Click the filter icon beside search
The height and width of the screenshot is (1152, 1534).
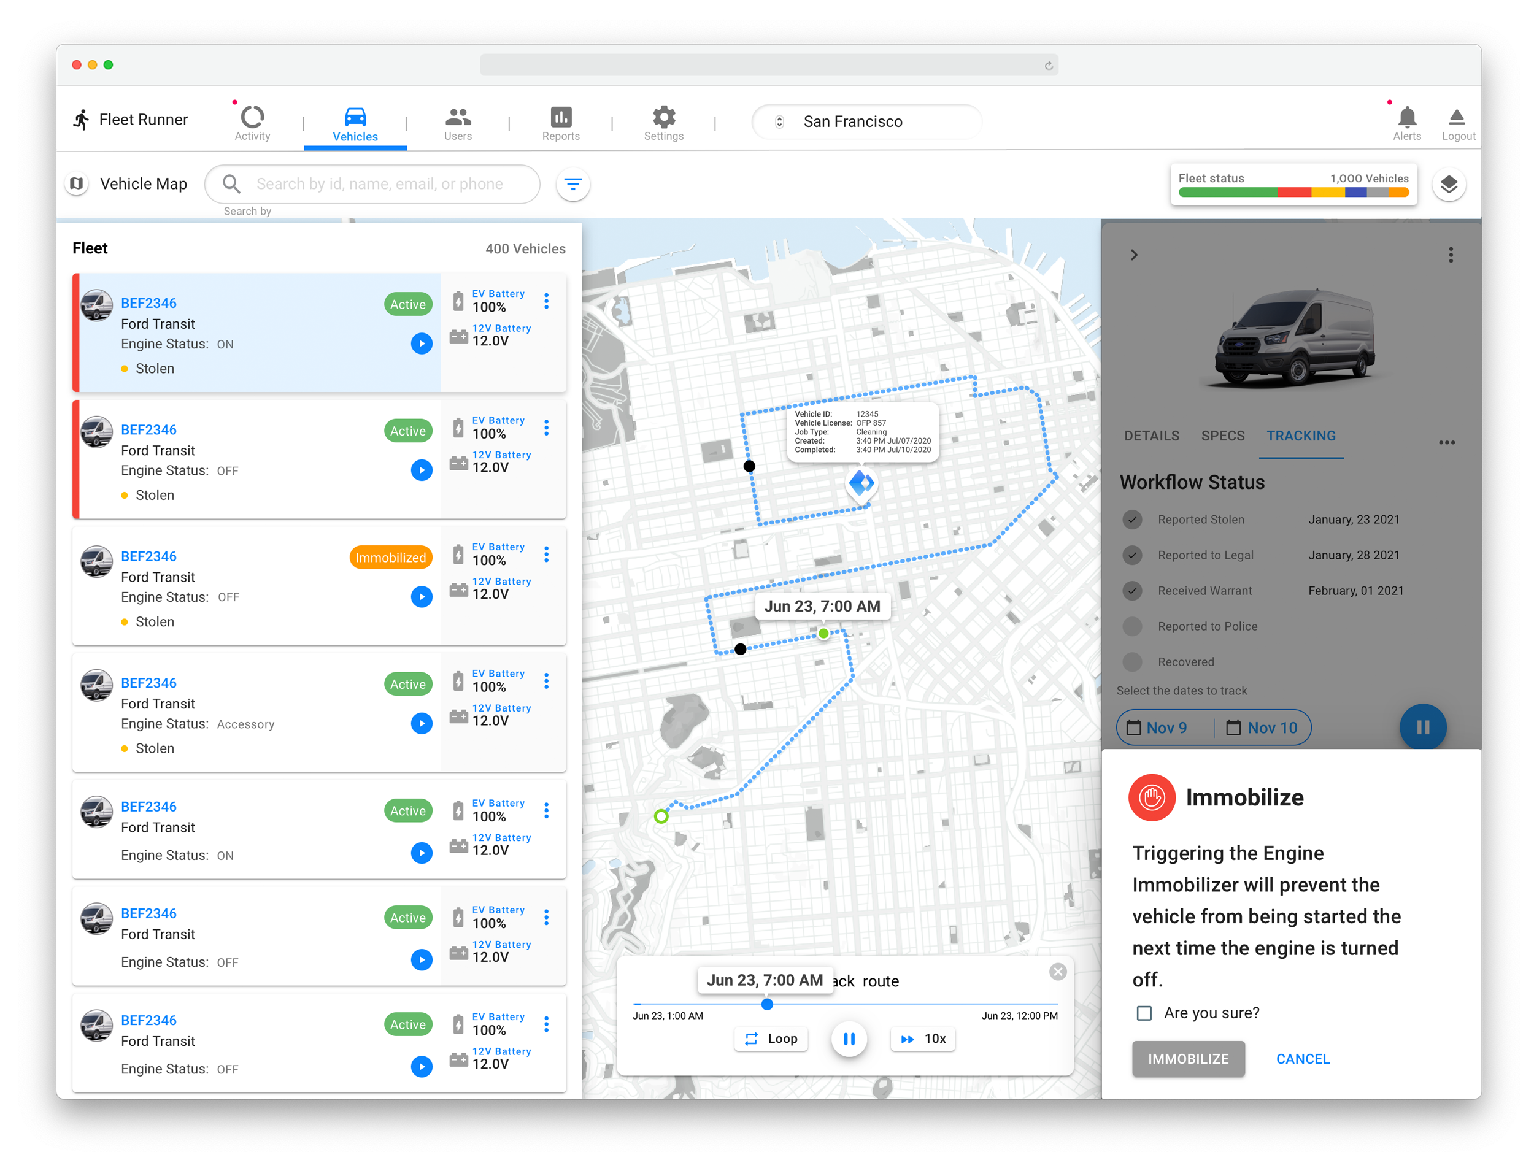tap(573, 185)
